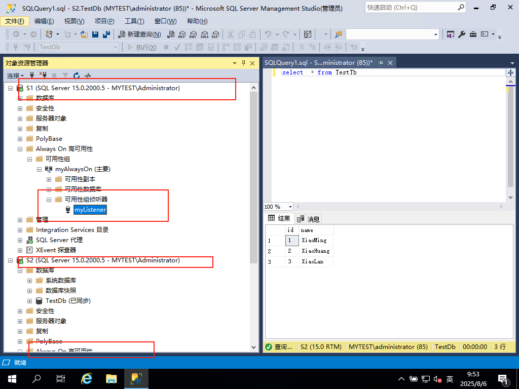
Task: Click the Save All icon
Action: click(106, 34)
